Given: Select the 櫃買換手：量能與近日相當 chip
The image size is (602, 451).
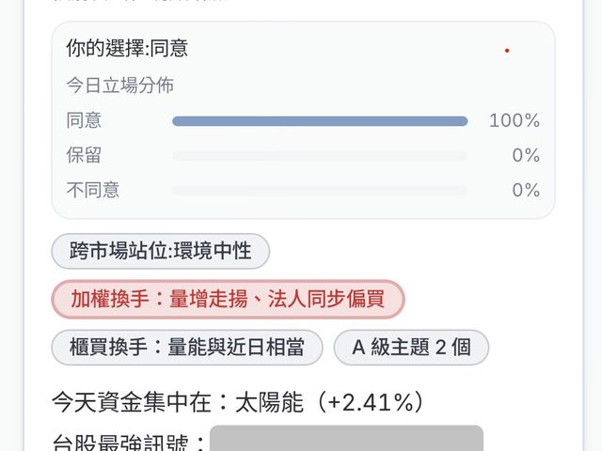Looking at the screenshot, I should 187,348.
